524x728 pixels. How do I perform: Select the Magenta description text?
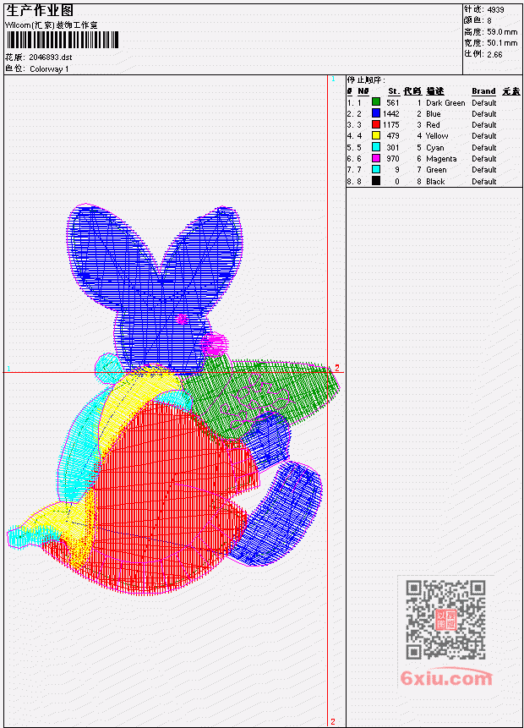click(x=441, y=159)
